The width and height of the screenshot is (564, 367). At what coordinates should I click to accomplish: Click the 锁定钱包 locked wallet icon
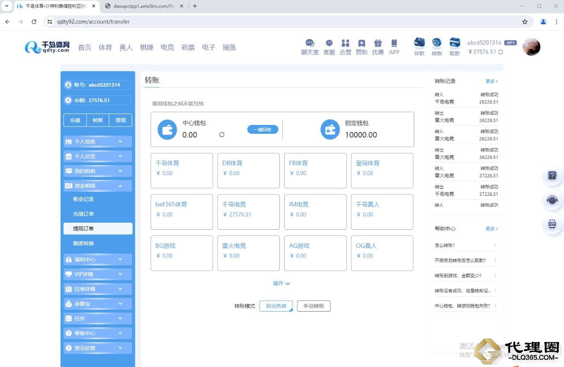[330, 130]
